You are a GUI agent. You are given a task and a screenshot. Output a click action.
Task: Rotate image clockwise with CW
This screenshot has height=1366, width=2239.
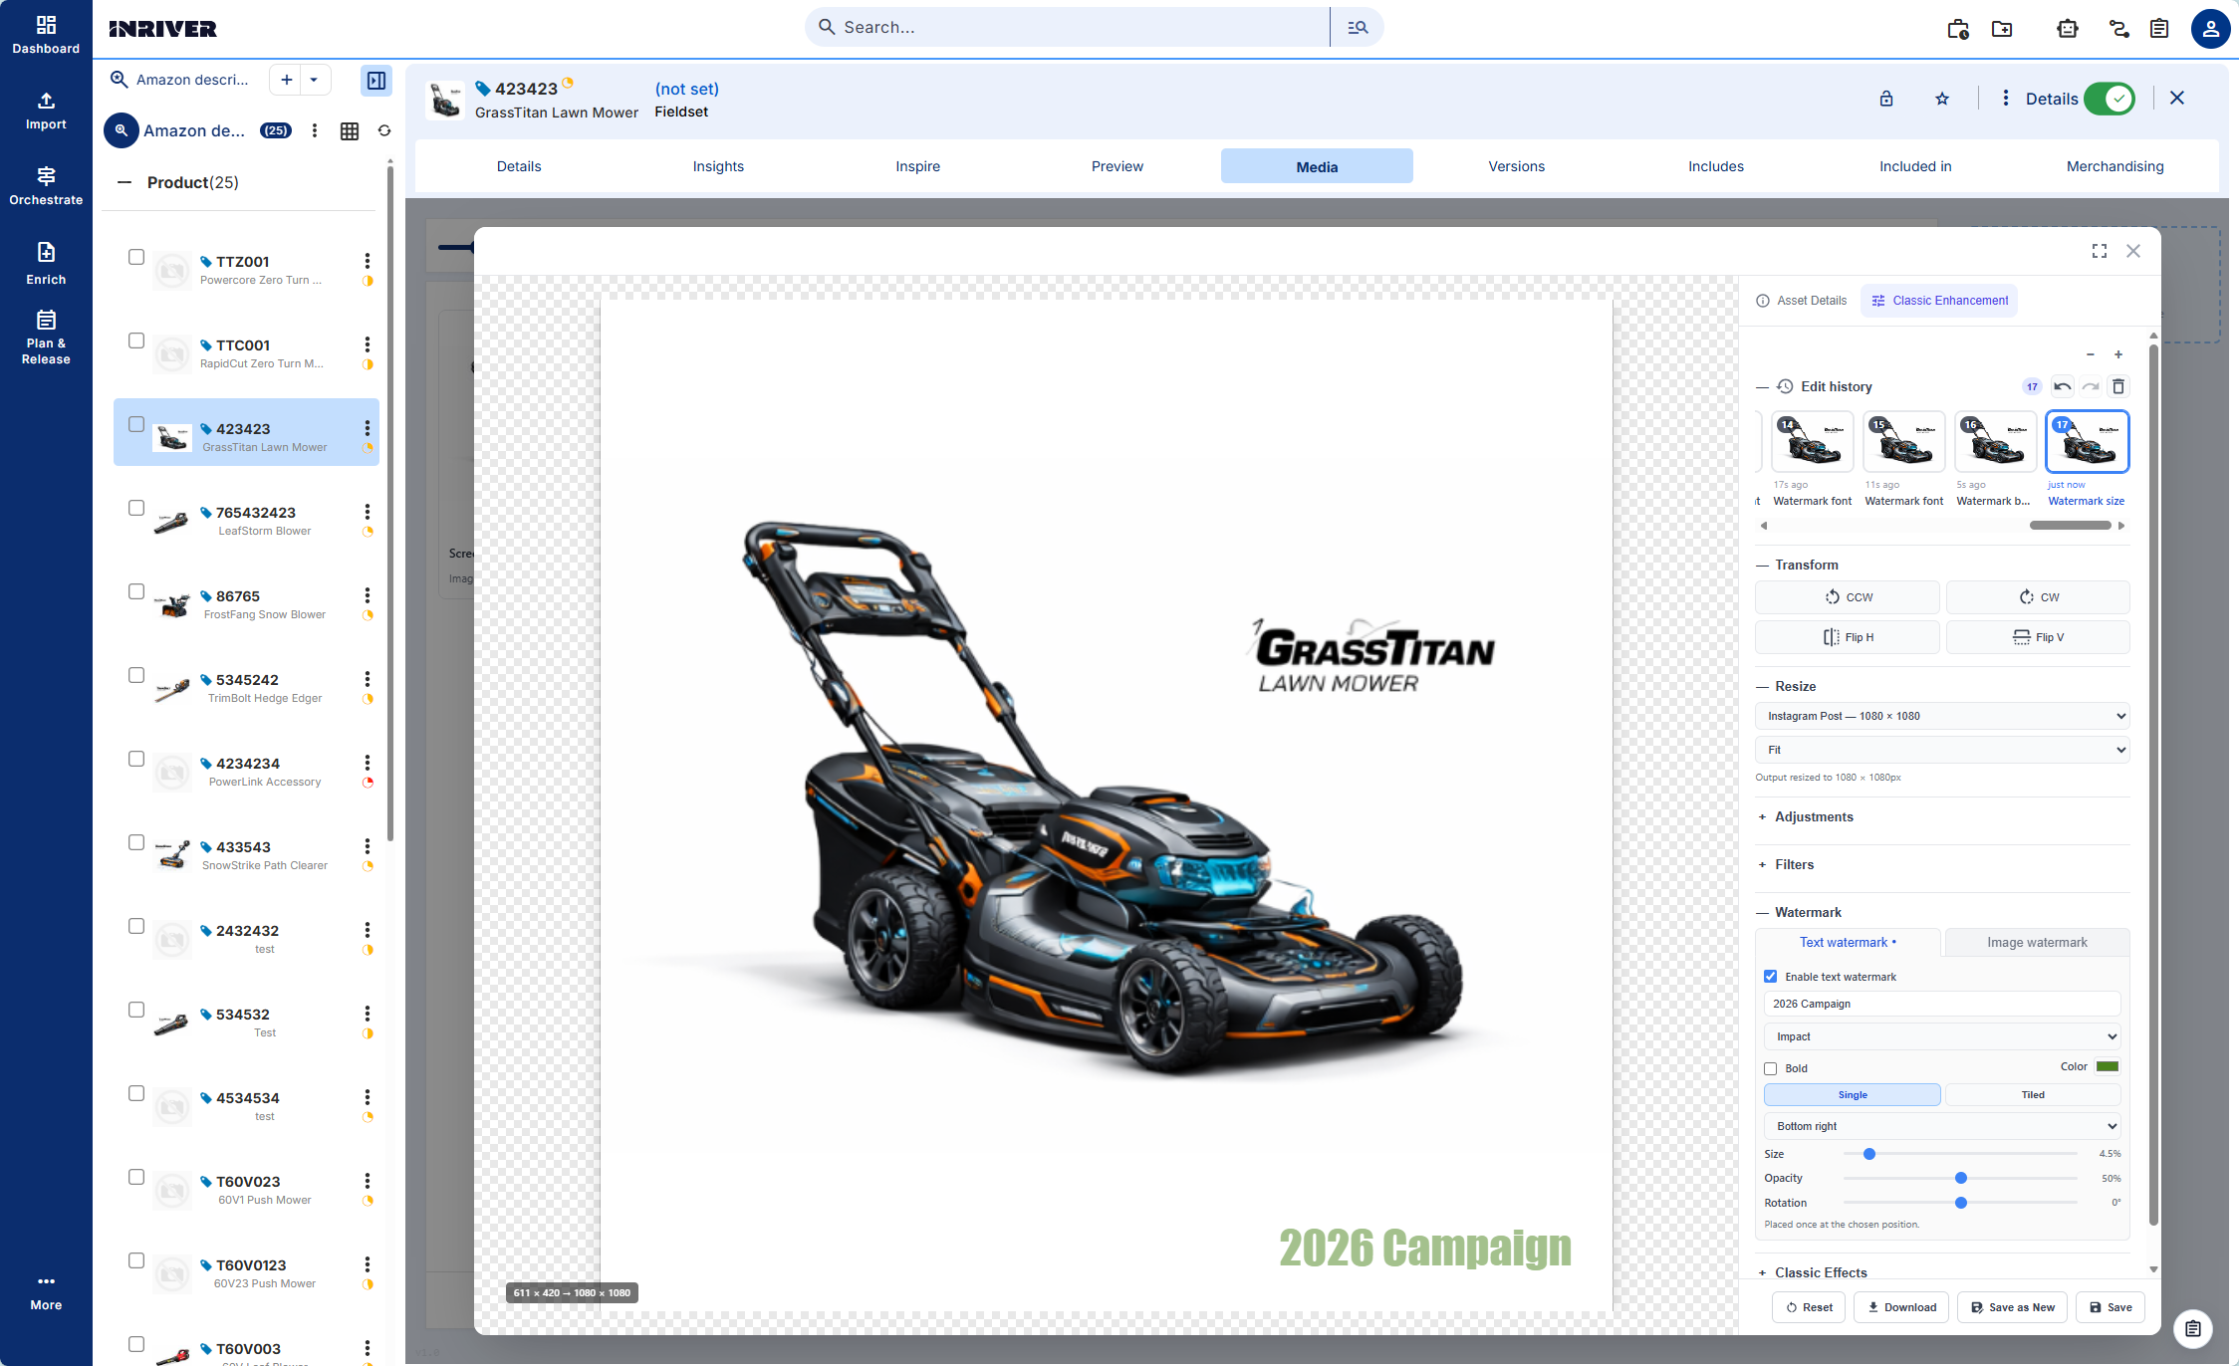2038,597
